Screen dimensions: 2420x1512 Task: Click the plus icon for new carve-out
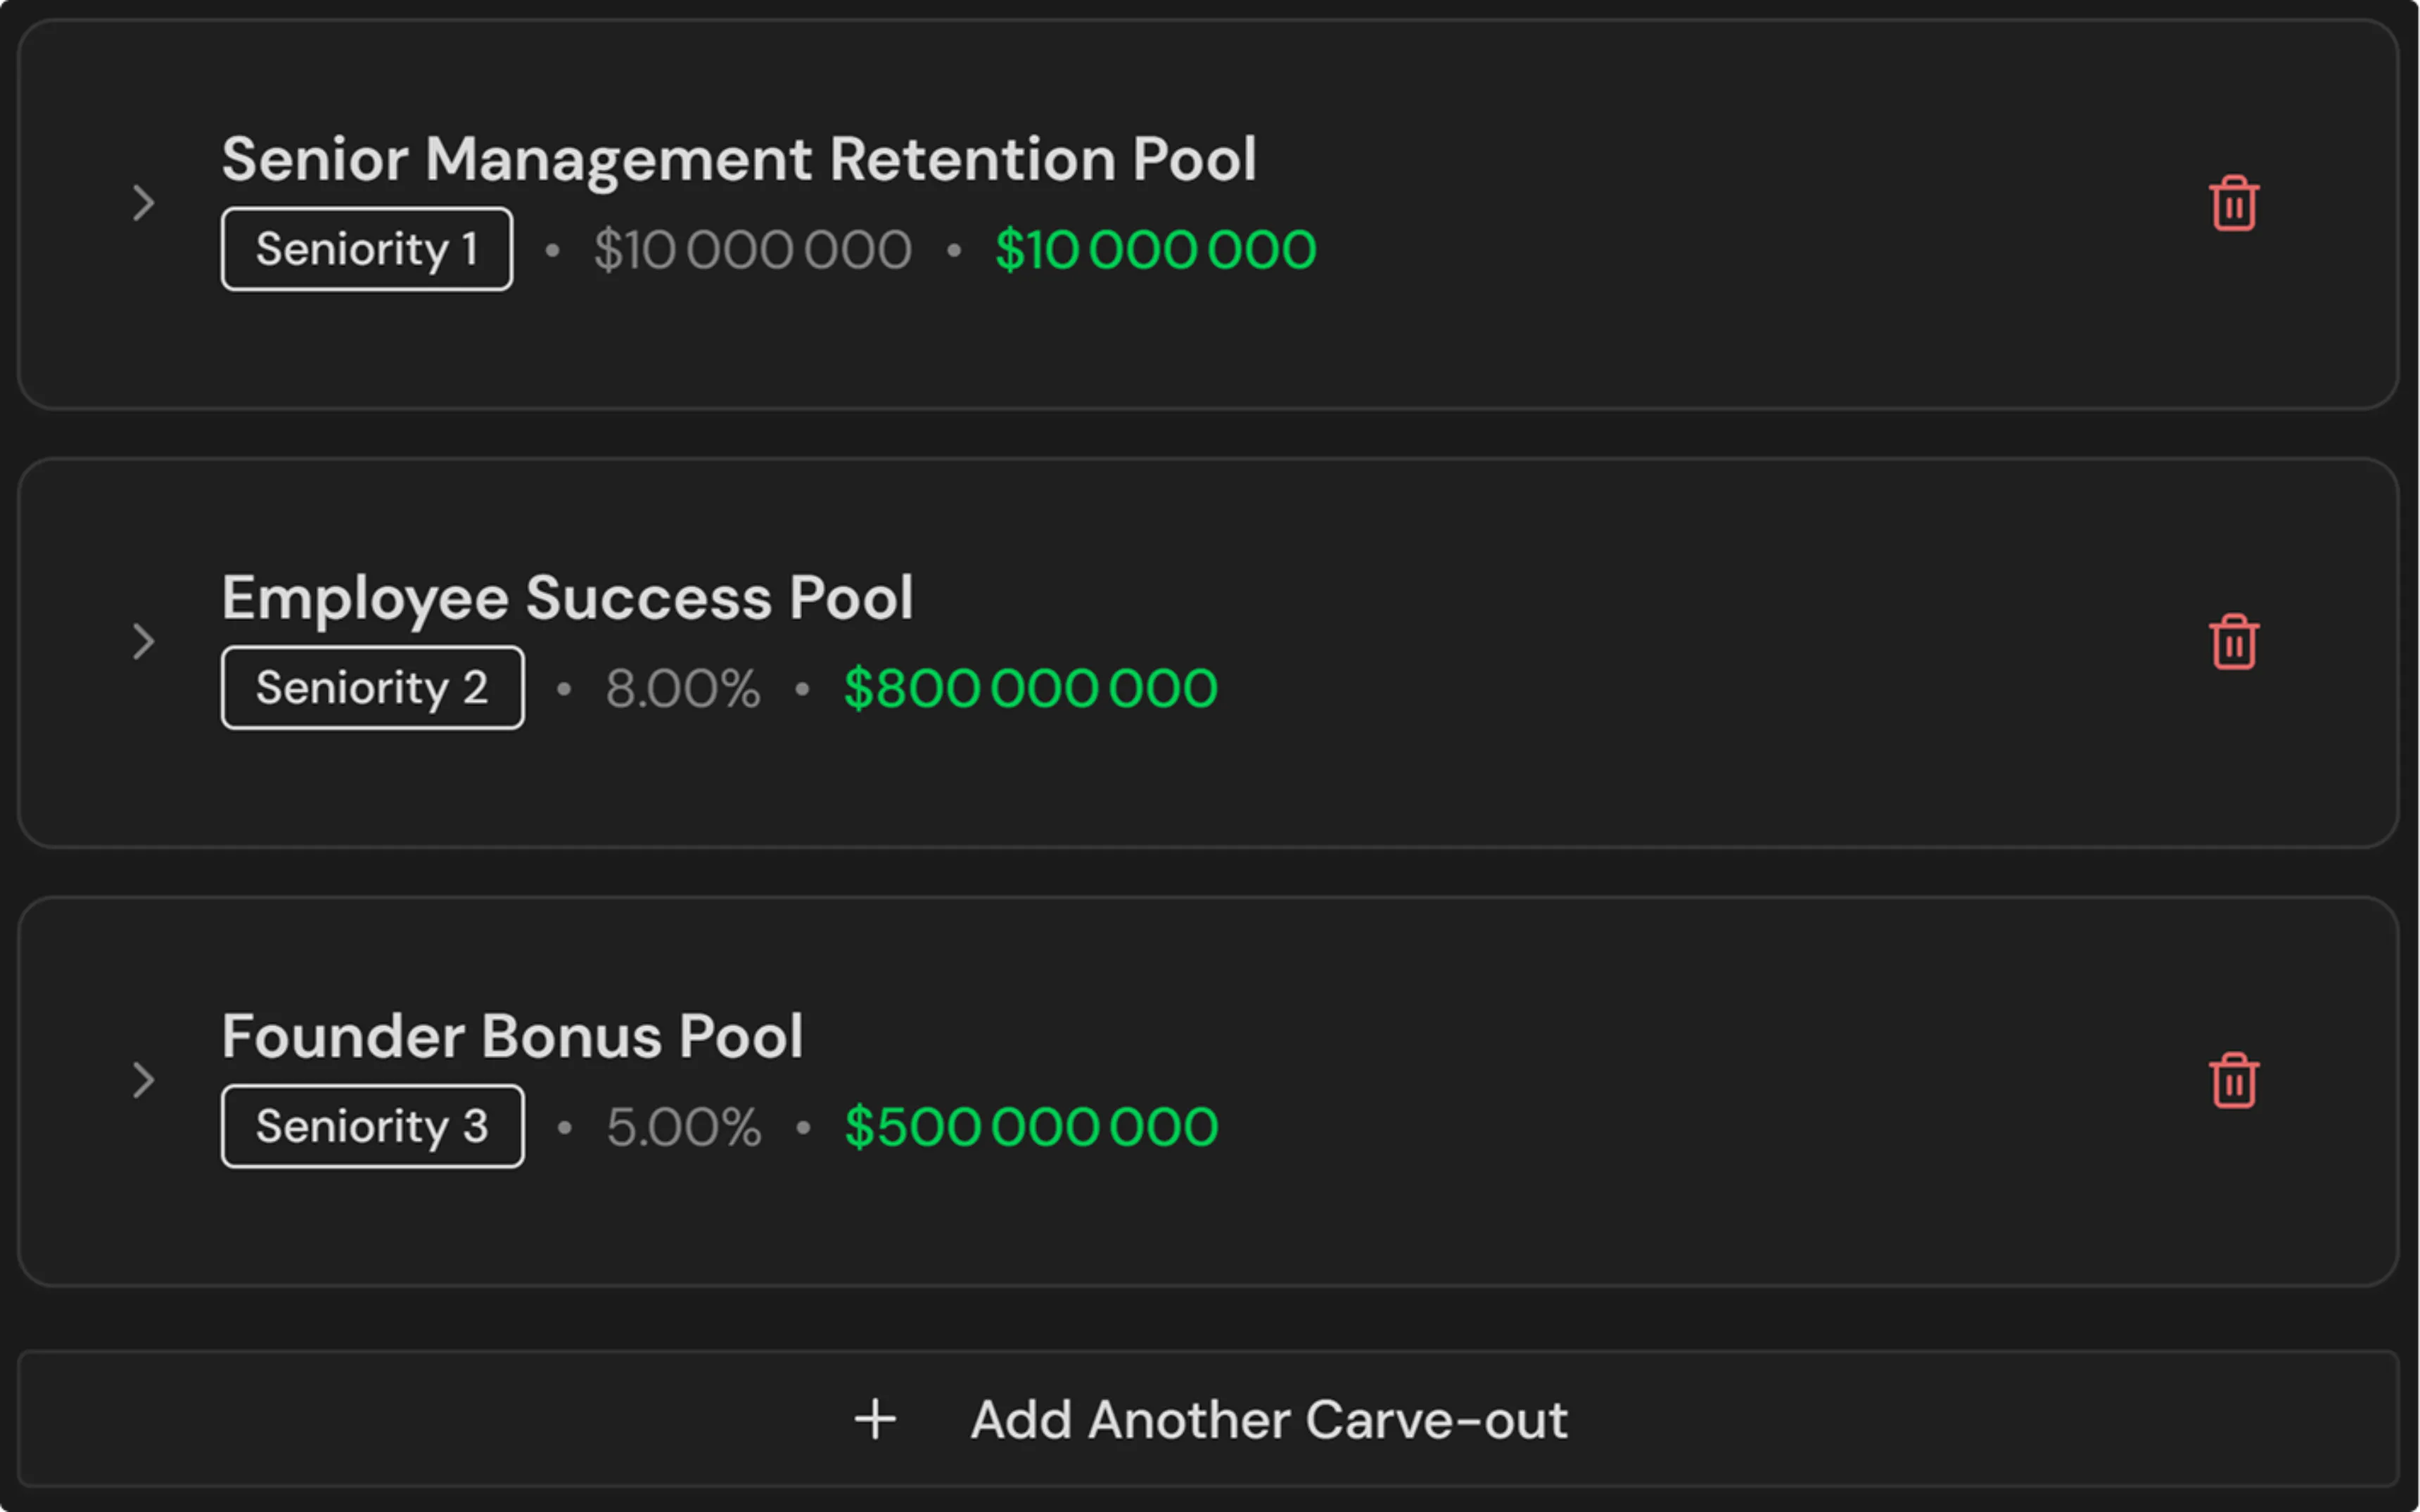pos(875,1419)
